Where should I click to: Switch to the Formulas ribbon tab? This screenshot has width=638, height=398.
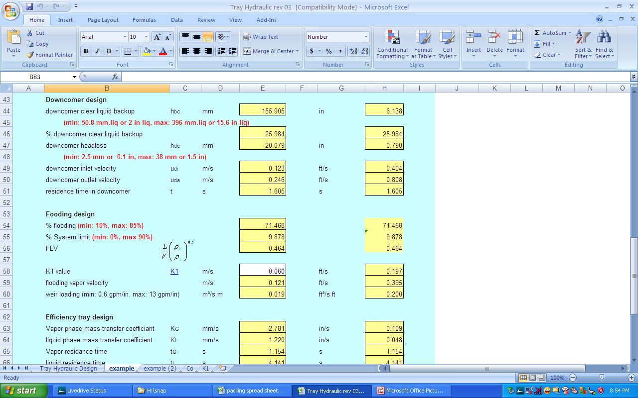coord(144,20)
